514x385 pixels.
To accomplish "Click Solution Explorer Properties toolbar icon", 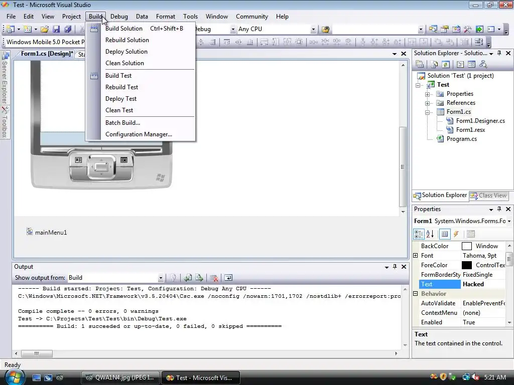I will [420, 64].
